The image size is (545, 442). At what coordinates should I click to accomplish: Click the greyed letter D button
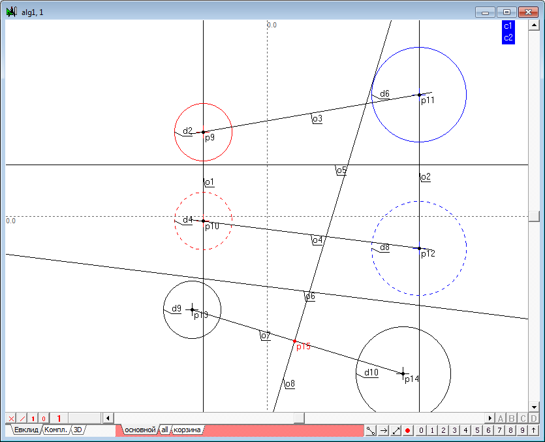pyautogui.click(x=534, y=418)
